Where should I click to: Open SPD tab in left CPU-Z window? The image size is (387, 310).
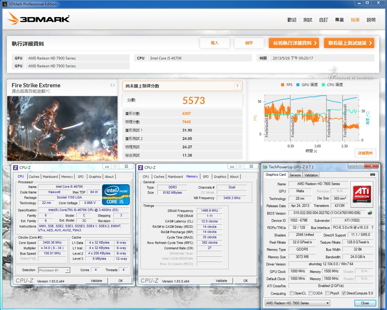[81, 177]
